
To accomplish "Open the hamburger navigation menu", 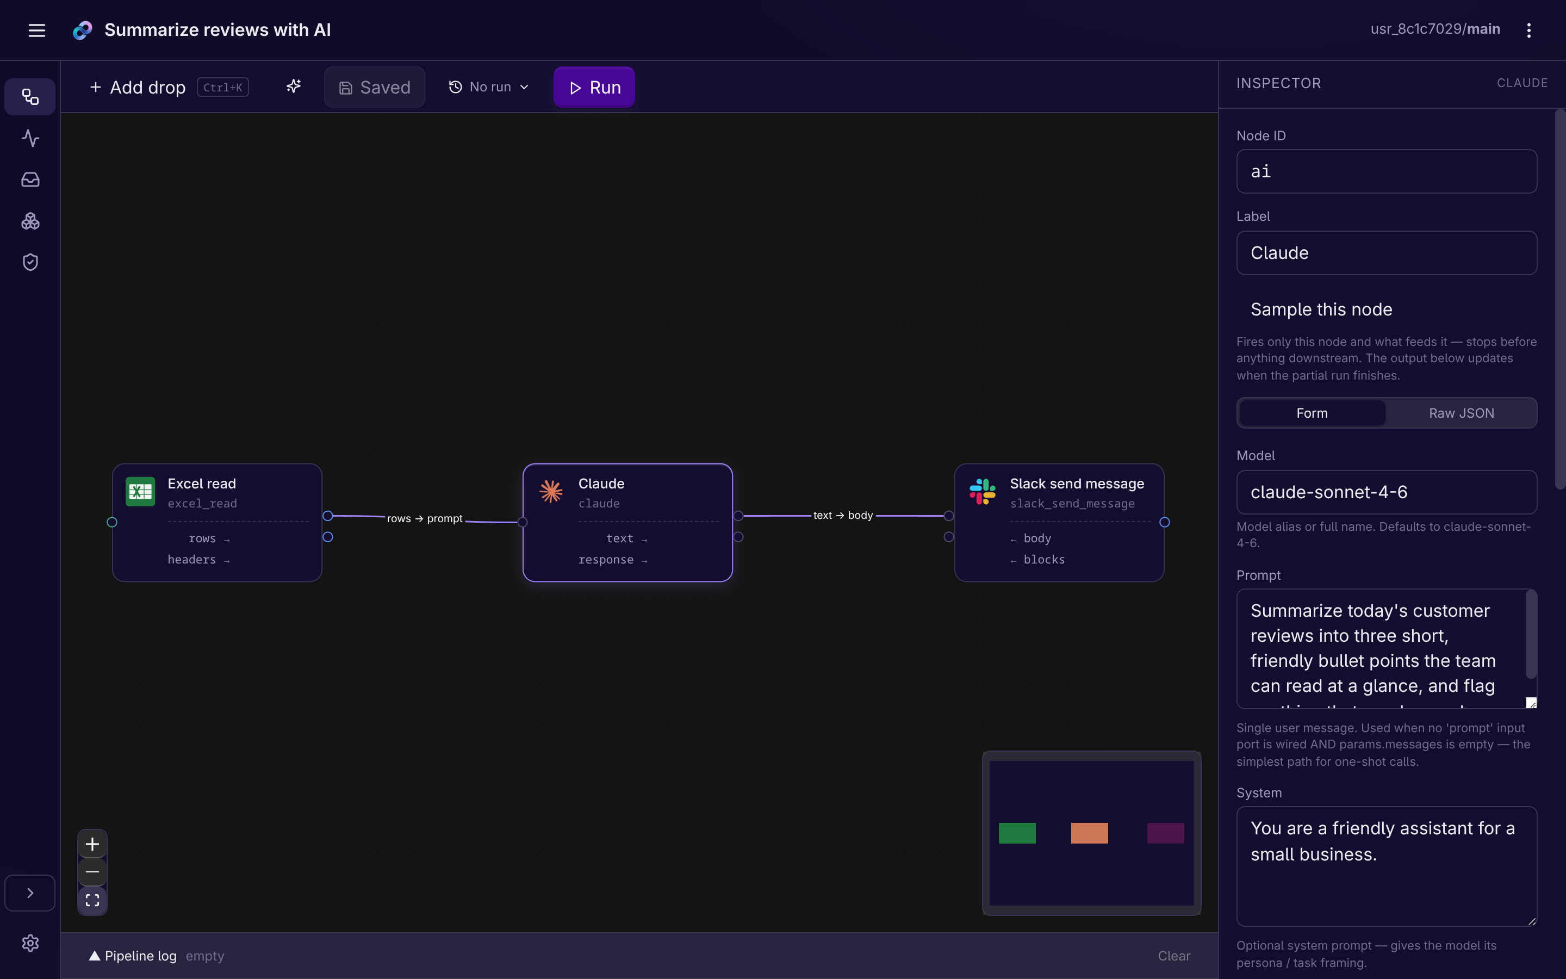I will click(37, 30).
